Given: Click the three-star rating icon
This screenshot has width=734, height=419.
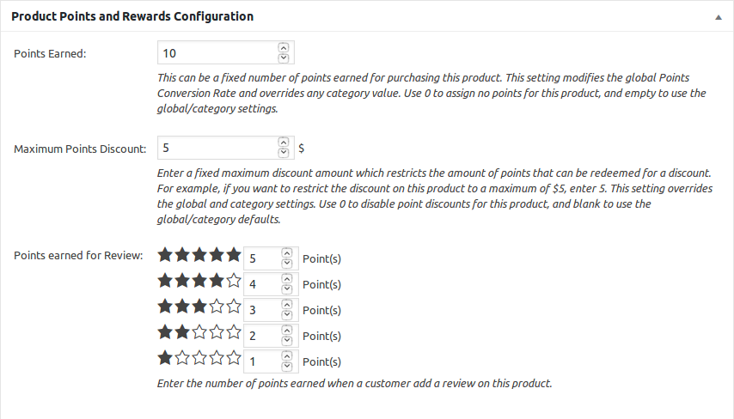Looking at the screenshot, I should coord(199,306).
